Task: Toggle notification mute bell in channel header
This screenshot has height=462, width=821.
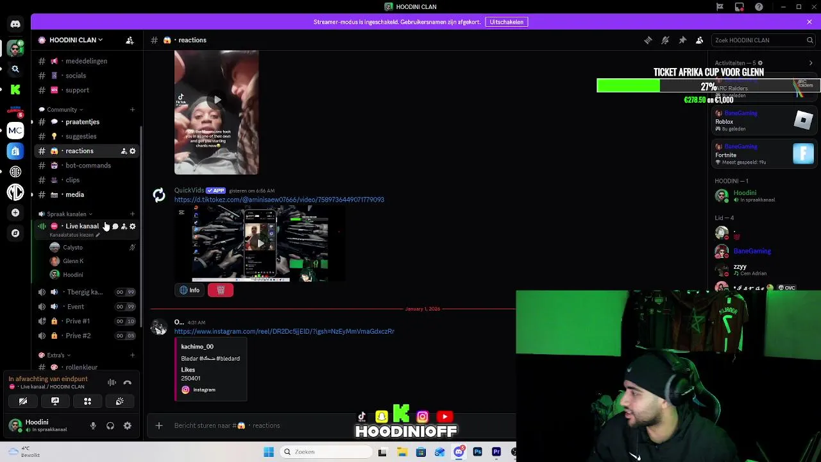Action: (x=665, y=40)
